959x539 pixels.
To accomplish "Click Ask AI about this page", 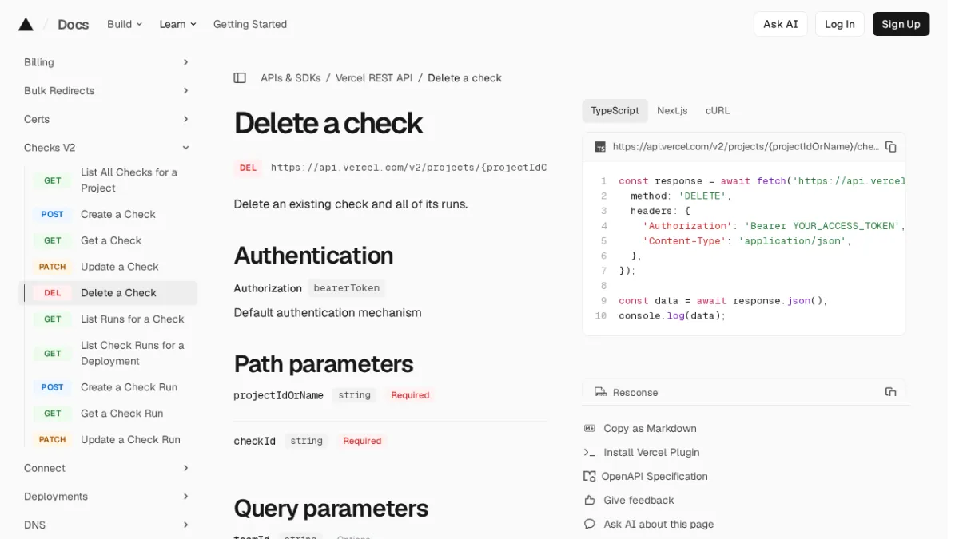I will [659, 525].
